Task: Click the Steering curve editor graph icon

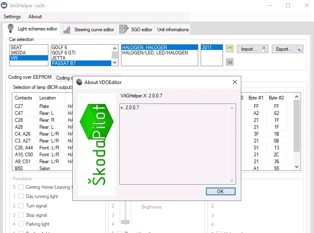Action: point(67,30)
